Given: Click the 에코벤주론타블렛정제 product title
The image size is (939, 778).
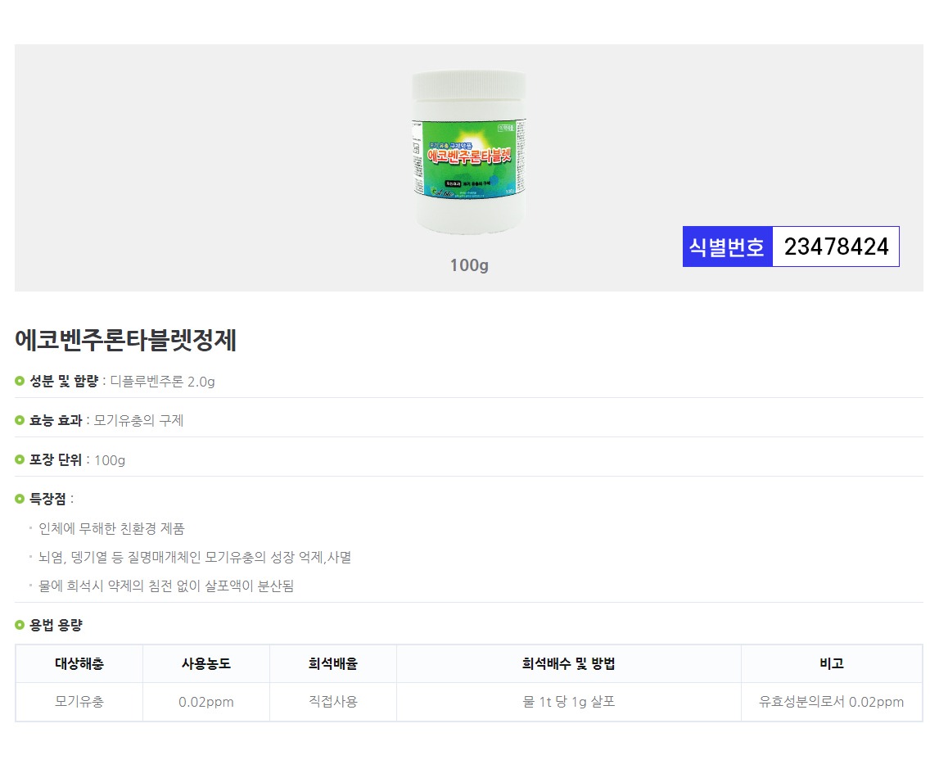Looking at the screenshot, I should pos(125,340).
